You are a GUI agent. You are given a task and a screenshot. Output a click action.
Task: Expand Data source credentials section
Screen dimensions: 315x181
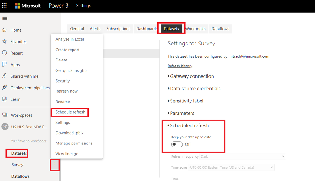point(194,89)
